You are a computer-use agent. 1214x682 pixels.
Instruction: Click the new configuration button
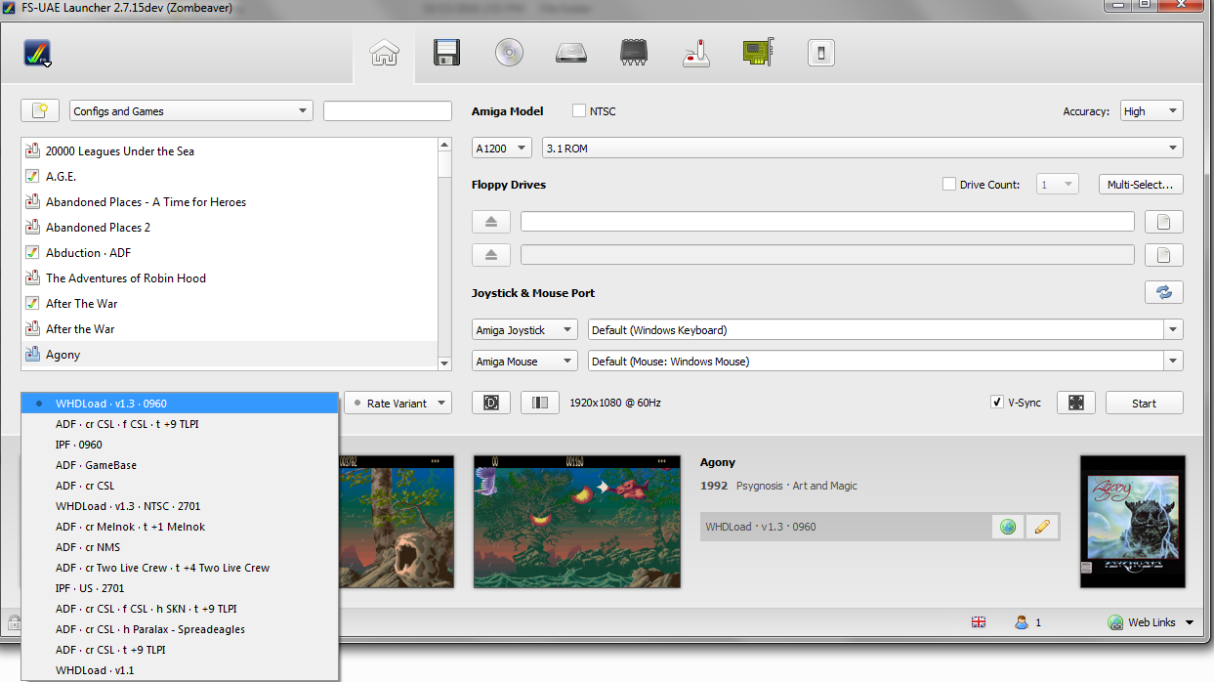click(x=40, y=110)
